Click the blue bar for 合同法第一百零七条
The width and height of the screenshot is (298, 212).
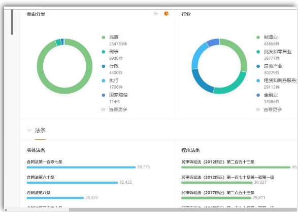point(81,167)
